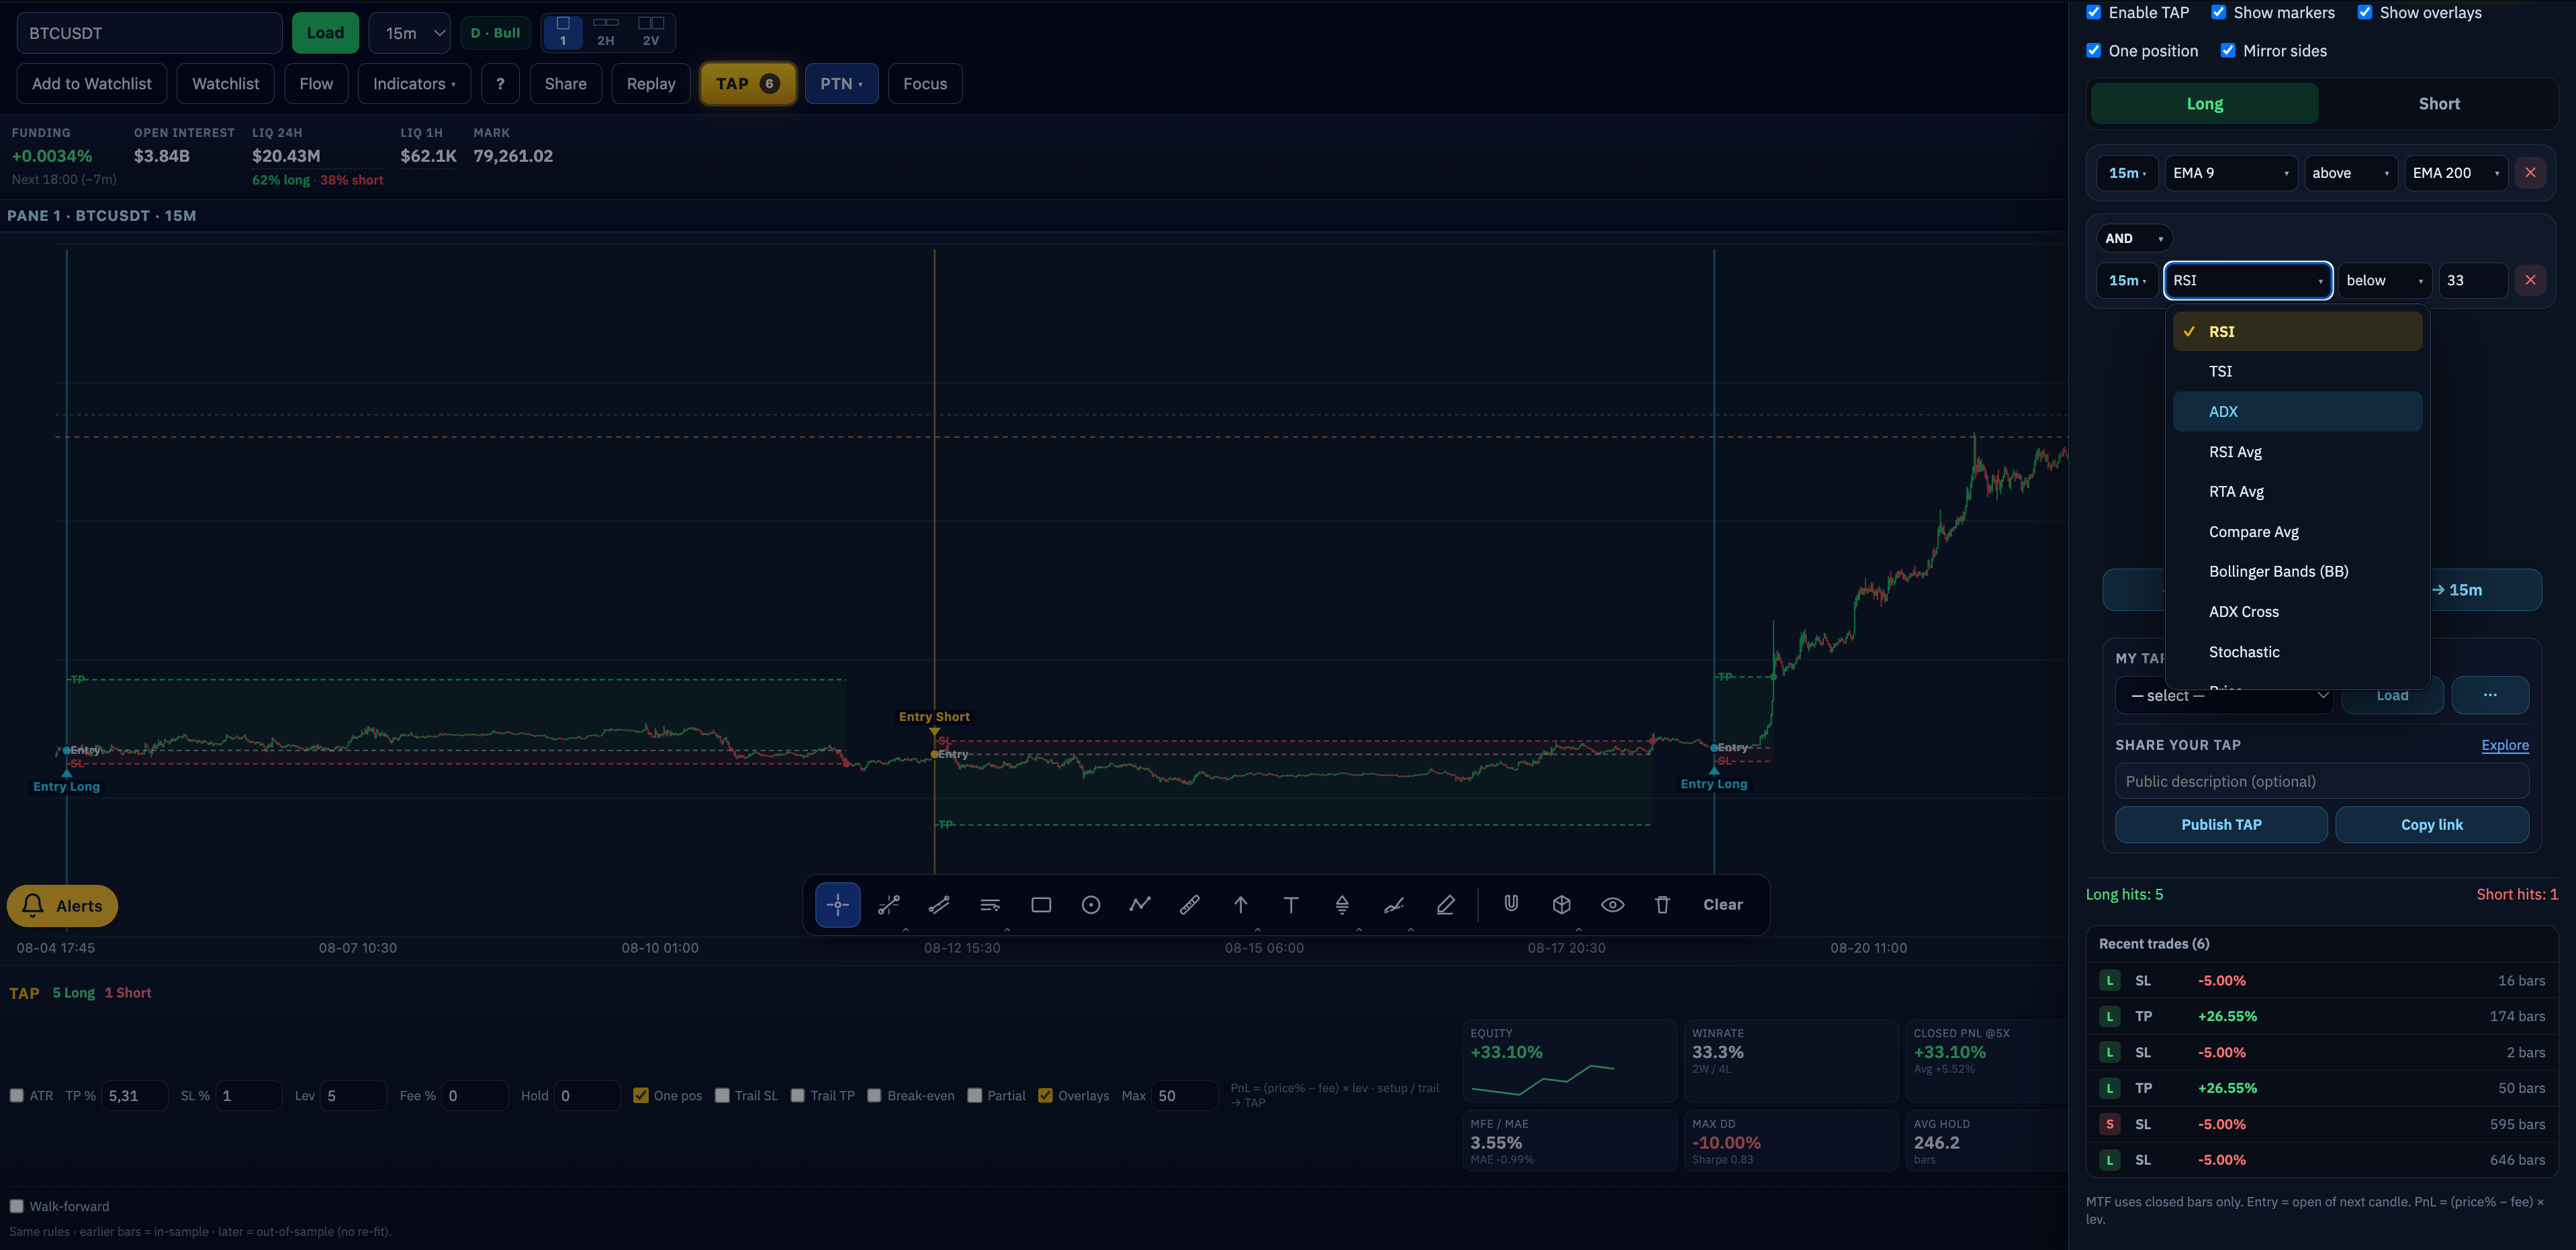Expand the Indicators dropdown
The height and width of the screenshot is (1250, 2576).
click(414, 84)
